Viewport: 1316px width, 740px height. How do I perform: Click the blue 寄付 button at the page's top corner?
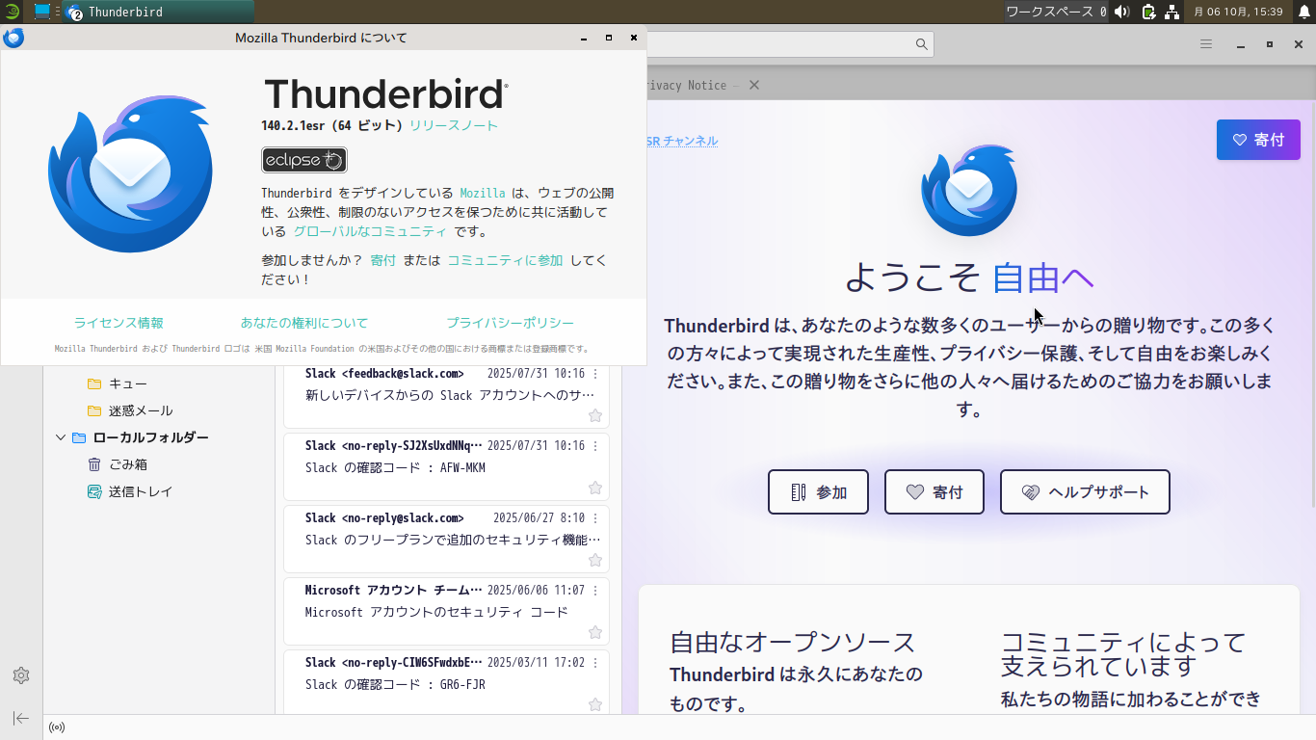pyautogui.click(x=1258, y=140)
